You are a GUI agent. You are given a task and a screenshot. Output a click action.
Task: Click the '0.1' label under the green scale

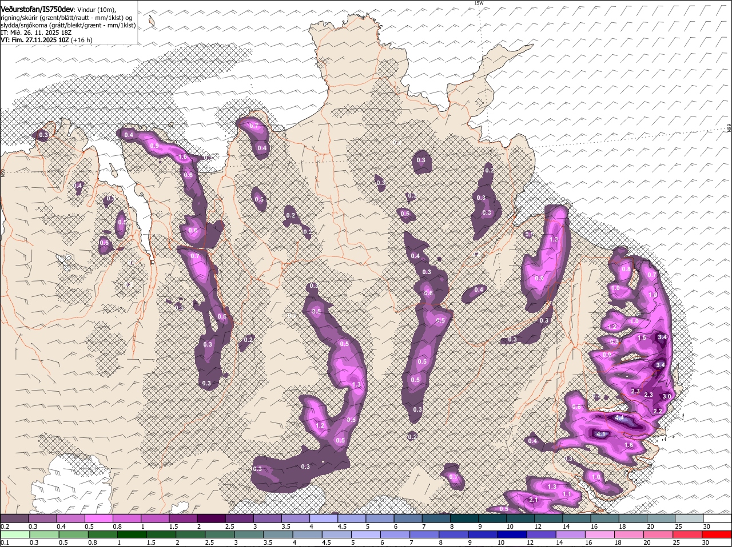coord(5,542)
